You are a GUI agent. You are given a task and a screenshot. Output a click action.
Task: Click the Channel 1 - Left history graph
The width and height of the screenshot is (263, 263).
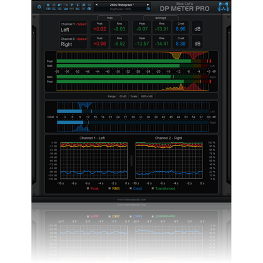tap(94, 161)
